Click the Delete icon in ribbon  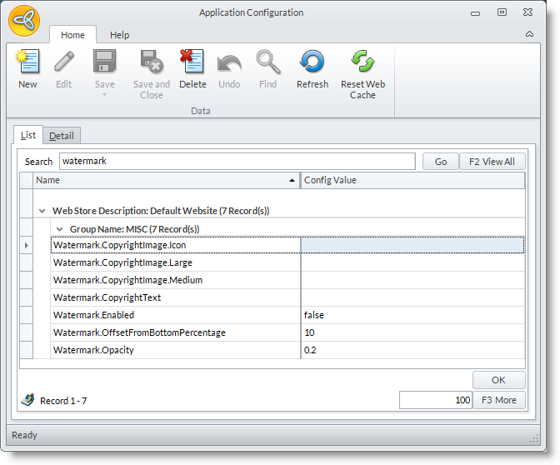192,62
